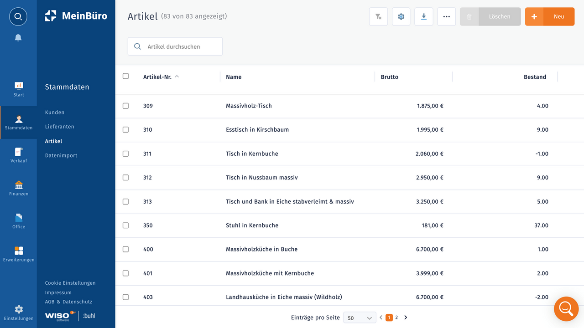584x328 pixels.
Task: Click the trash icon on Löschen
Action: coord(469,16)
